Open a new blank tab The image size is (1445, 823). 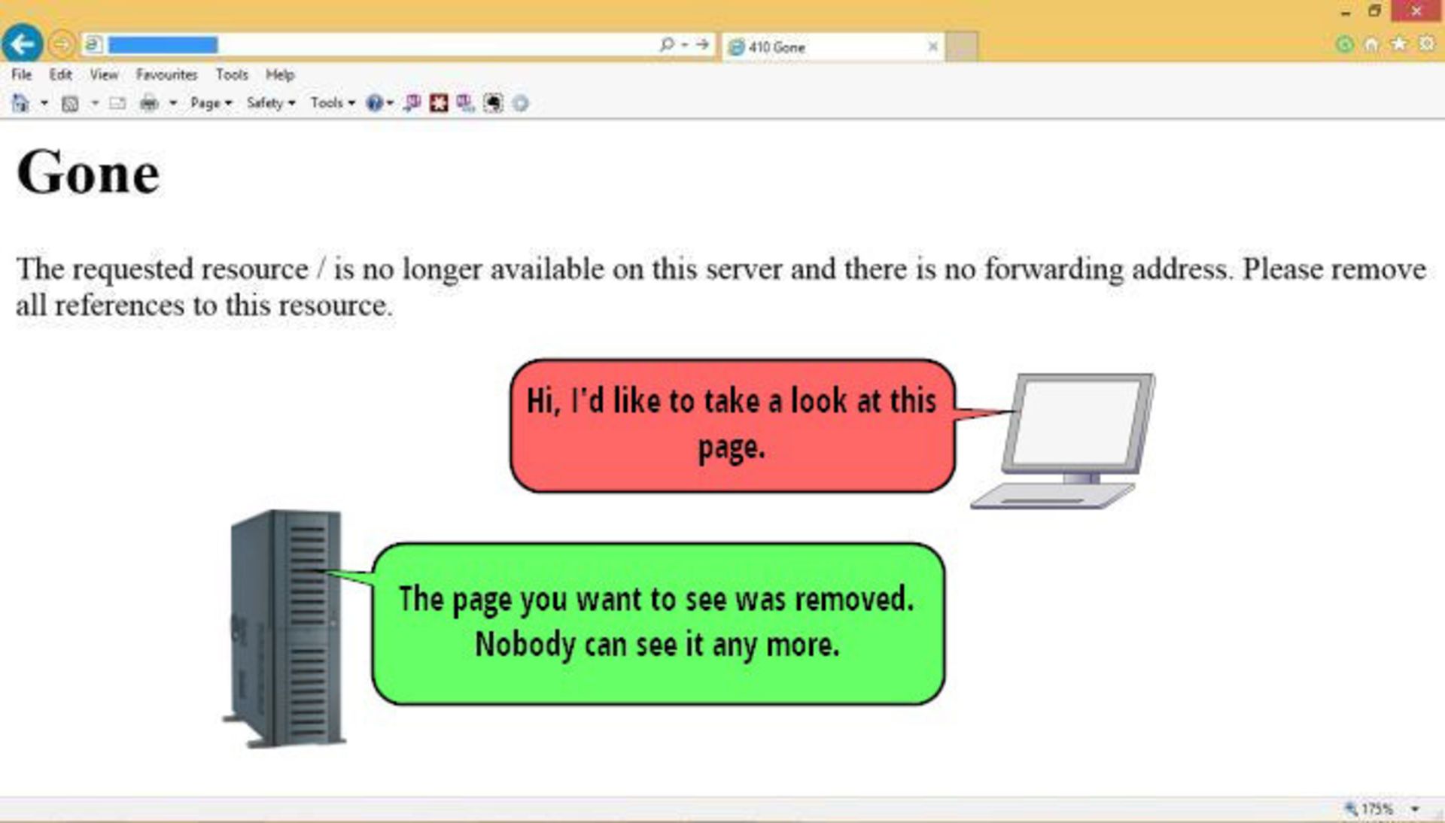tap(961, 47)
